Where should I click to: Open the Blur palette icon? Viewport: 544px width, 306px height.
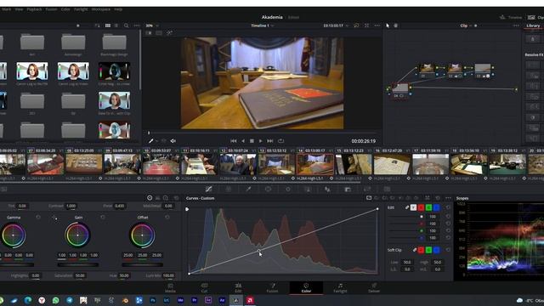click(x=327, y=189)
